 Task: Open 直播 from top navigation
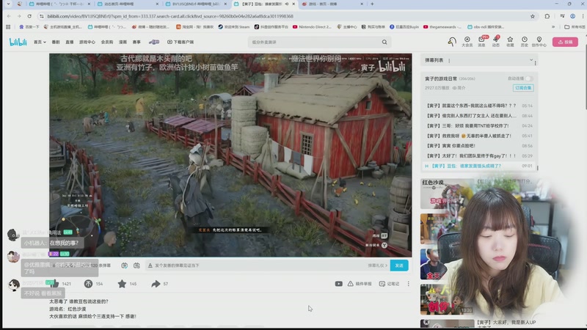click(x=70, y=42)
